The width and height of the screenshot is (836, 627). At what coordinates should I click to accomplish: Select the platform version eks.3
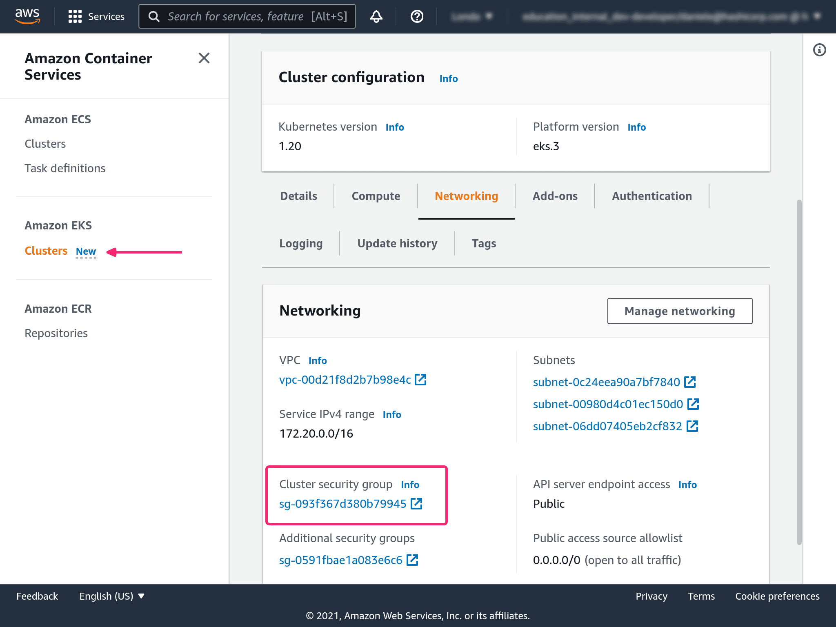(x=546, y=146)
